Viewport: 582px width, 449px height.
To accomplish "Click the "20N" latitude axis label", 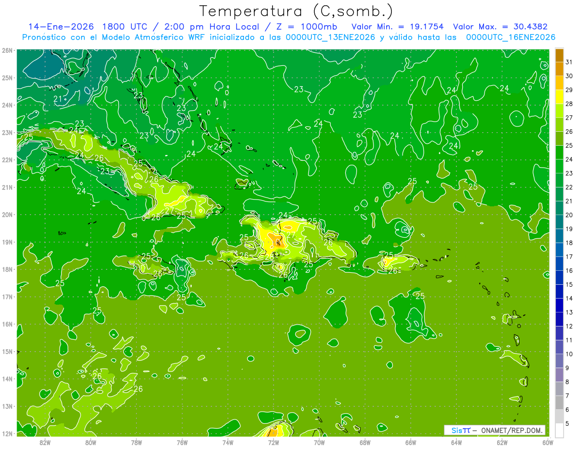I will 7,215.
